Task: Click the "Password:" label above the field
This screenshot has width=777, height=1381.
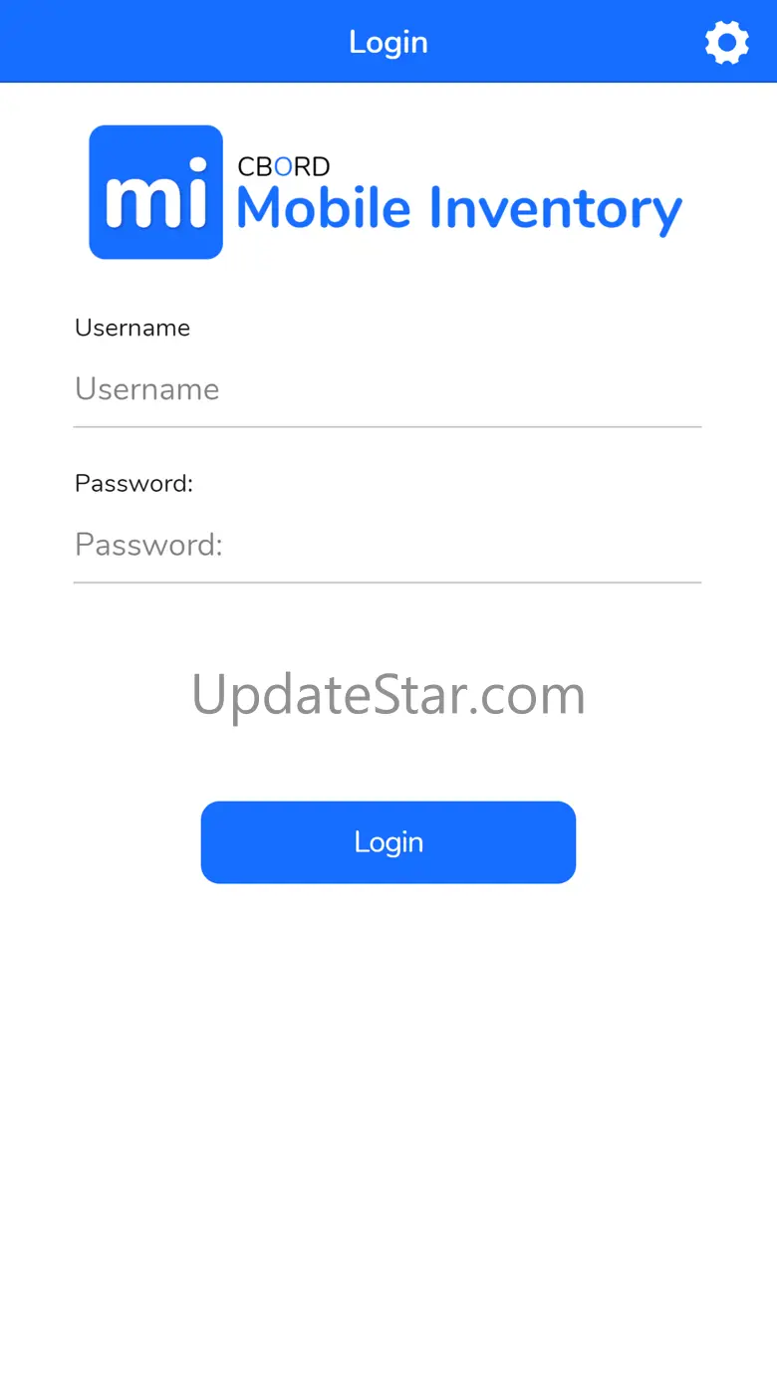Action: click(133, 483)
